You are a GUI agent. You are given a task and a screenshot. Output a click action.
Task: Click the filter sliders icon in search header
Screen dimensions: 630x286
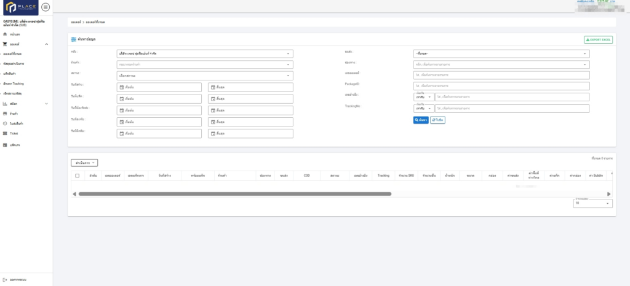pos(74,39)
